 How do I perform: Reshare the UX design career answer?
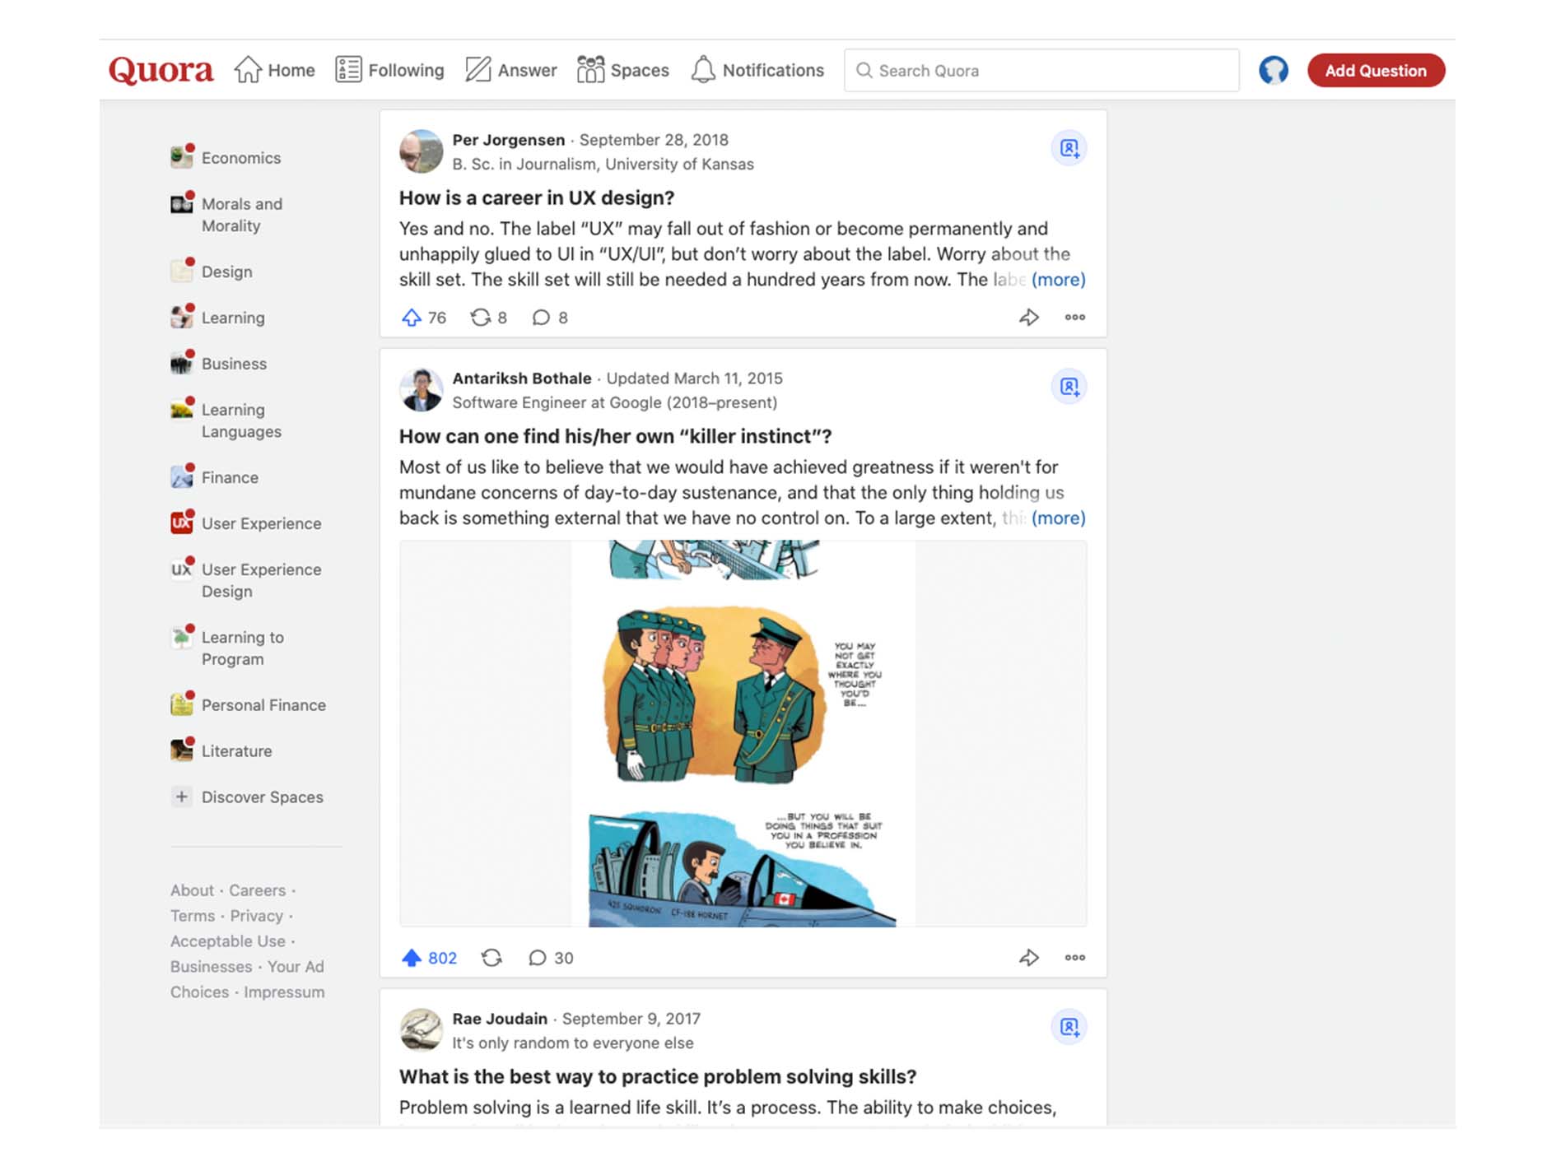pyautogui.click(x=488, y=318)
